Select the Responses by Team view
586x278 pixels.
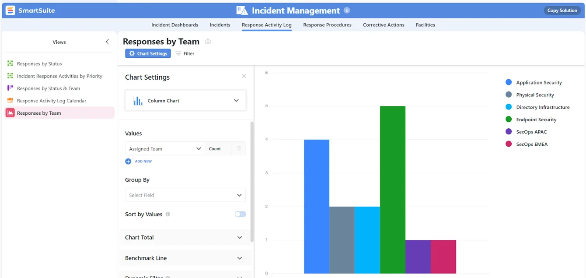[x=59, y=113]
